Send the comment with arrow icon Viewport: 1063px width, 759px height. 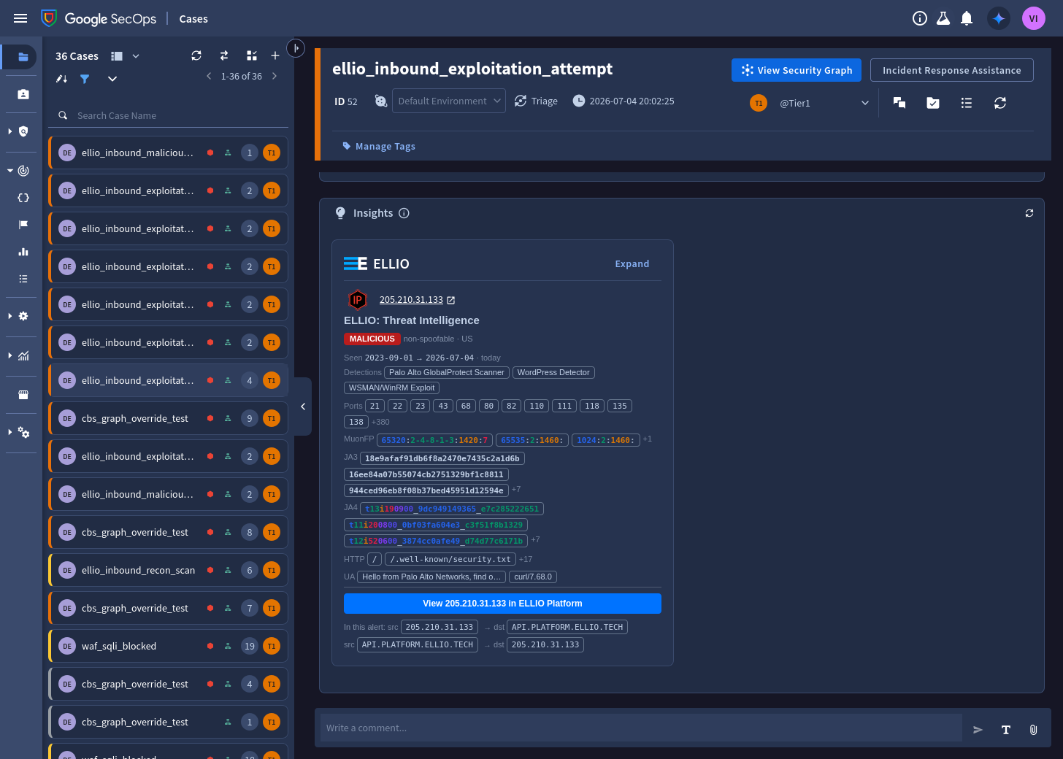(x=978, y=729)
